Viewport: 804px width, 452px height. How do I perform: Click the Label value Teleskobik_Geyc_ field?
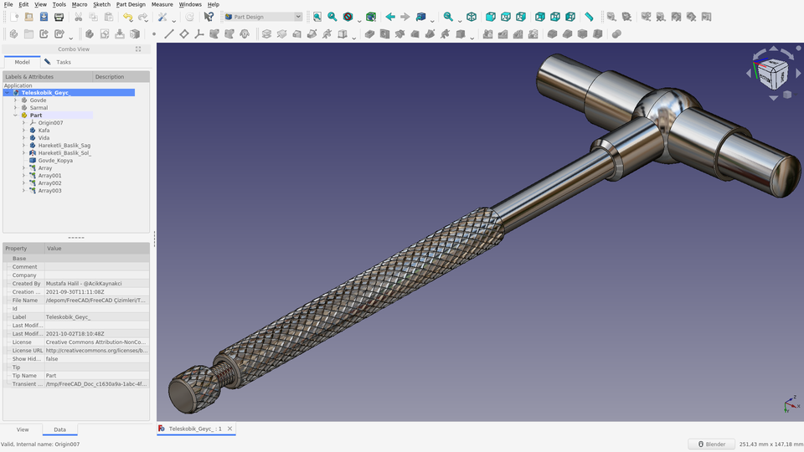point(97,317)
